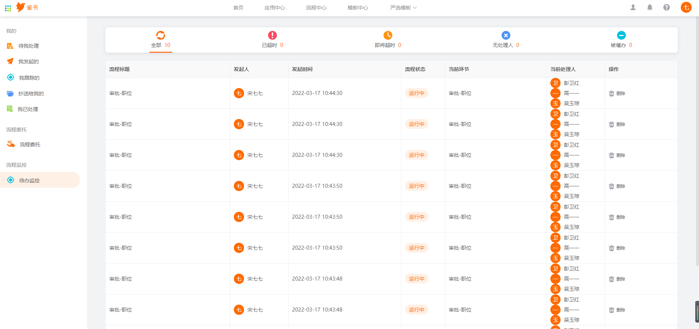This screenshot has height=329, width=699.
Task: Click 彭卫红 handler in first row
Action: coord(572,83)
